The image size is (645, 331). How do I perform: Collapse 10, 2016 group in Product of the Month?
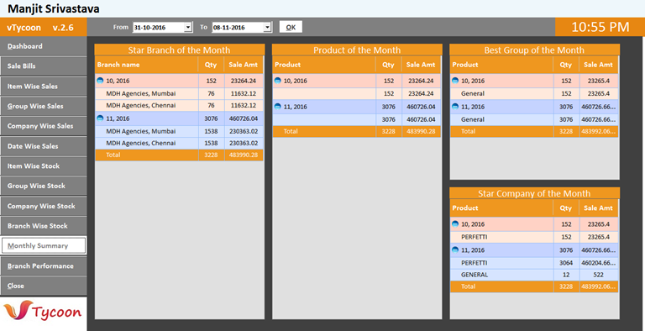pos(277,81)
